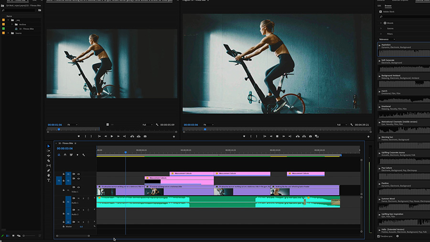Mute Audio 1 track with M button
The height and width of the screenshot is (242, 430).
tap(79, 198)
